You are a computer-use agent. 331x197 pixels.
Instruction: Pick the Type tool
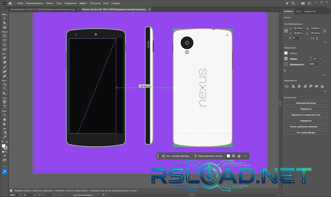click(x=4, y=107)
